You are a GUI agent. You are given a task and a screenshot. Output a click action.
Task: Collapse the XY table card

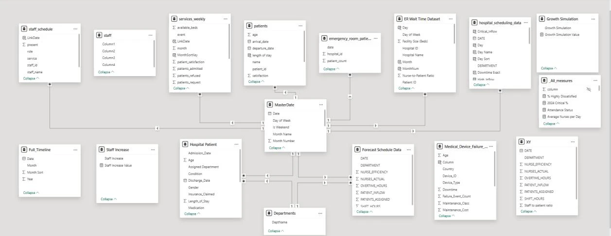(529, 211)
